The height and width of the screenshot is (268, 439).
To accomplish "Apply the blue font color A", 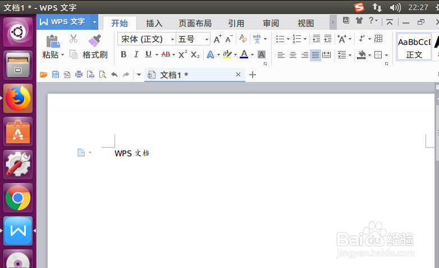I will click(x=244, y=54).
